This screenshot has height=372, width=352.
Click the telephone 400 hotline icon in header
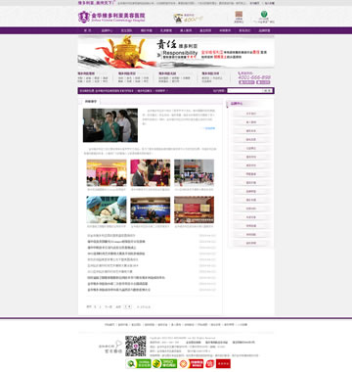coord(178,19)
